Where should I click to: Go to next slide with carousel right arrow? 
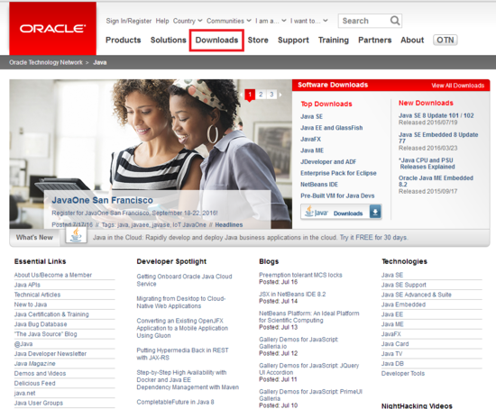click(280, 95)
